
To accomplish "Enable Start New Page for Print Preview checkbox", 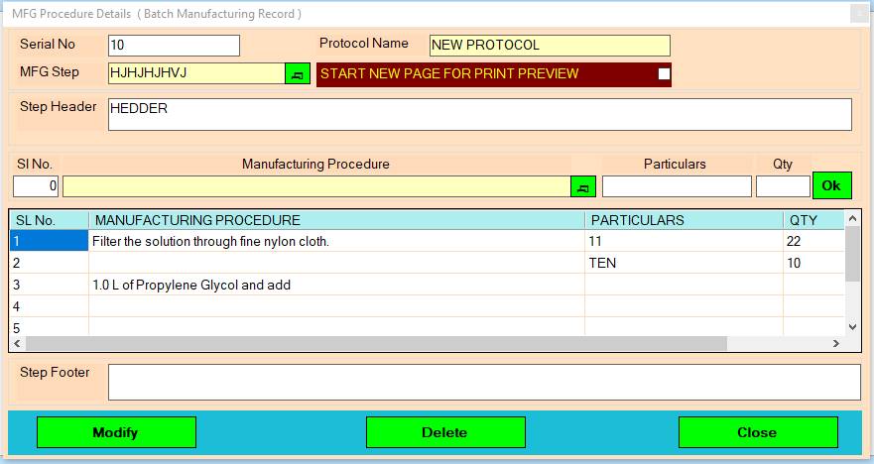I will pos(664,74).
